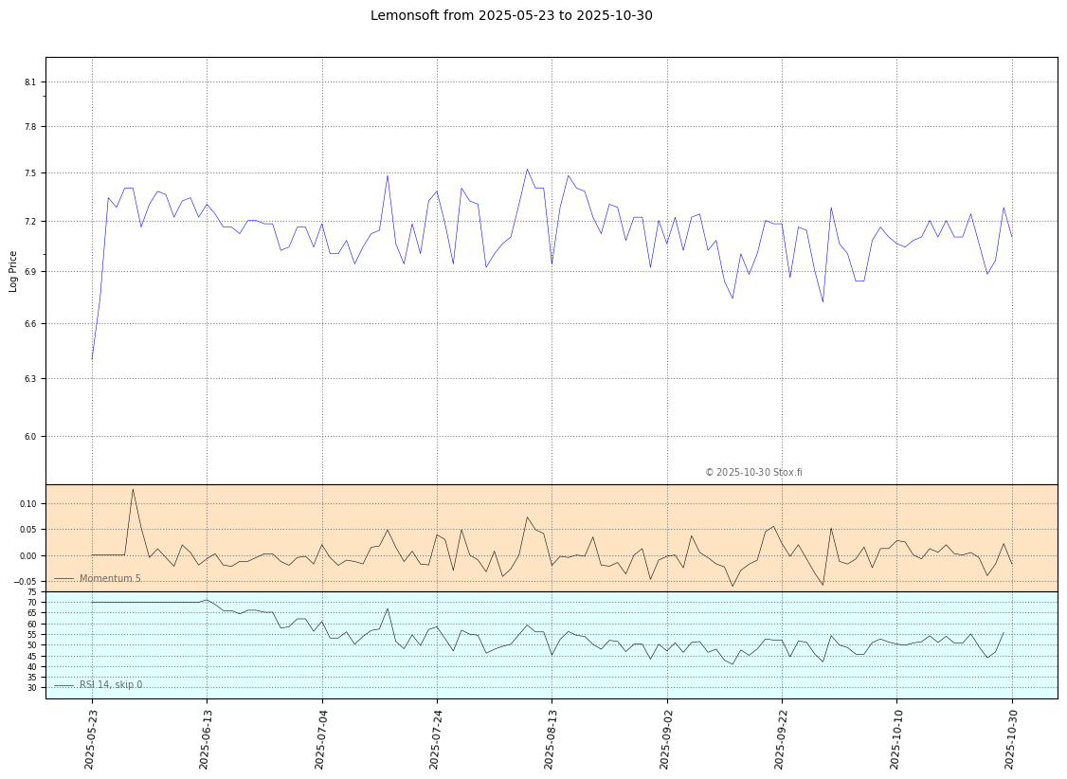This screenshot has height=779, width=1067.
Task: Click the 7.2 tick on the price axis
Action: click(30, 222)
